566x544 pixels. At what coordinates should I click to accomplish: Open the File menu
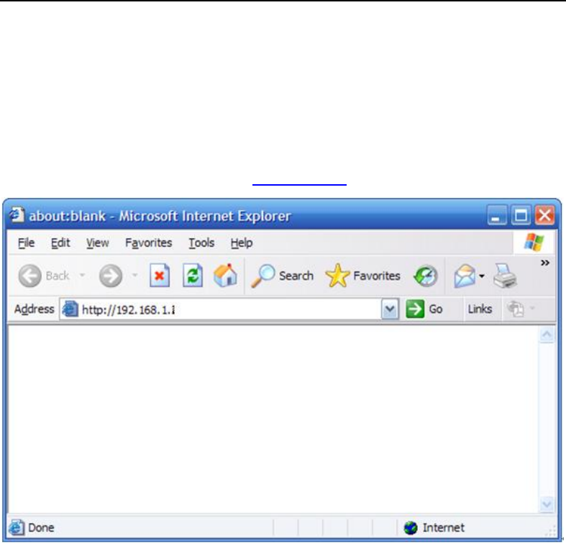point(26,242)
